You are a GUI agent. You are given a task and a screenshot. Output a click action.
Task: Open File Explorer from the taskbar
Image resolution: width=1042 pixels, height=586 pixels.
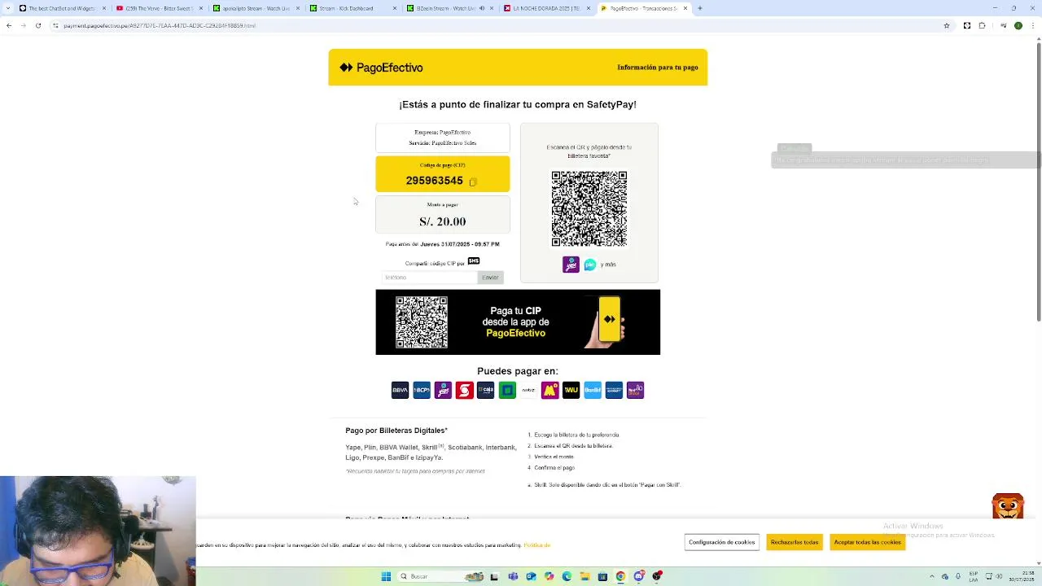pyautogui.click(x=584, y=576)
